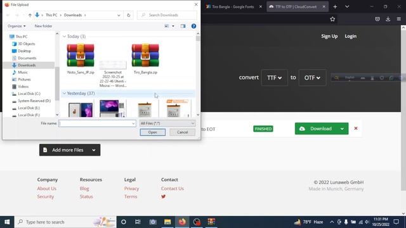List all tabs dropdown in Firefox
This screenshot has height=228, width=406.
point(347,7)
